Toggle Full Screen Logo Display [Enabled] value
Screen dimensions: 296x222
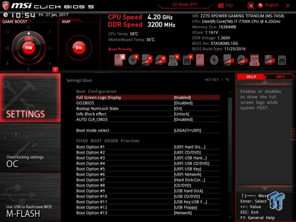(182, 97)
